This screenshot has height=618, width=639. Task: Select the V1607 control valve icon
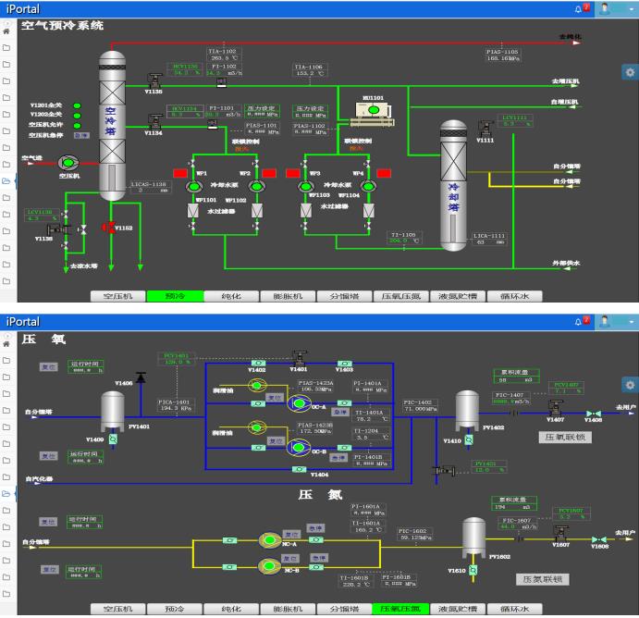[x=560, y=534]
